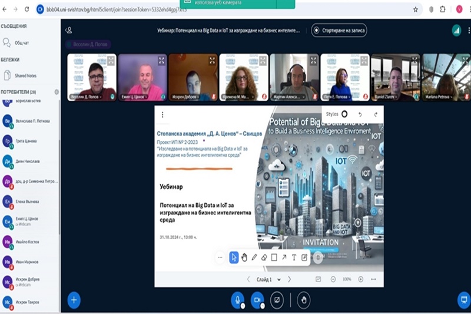The width and height of the screenshot is (471, 314).
Task: Select user Ивайло Костов
Action: coord(29,242)
